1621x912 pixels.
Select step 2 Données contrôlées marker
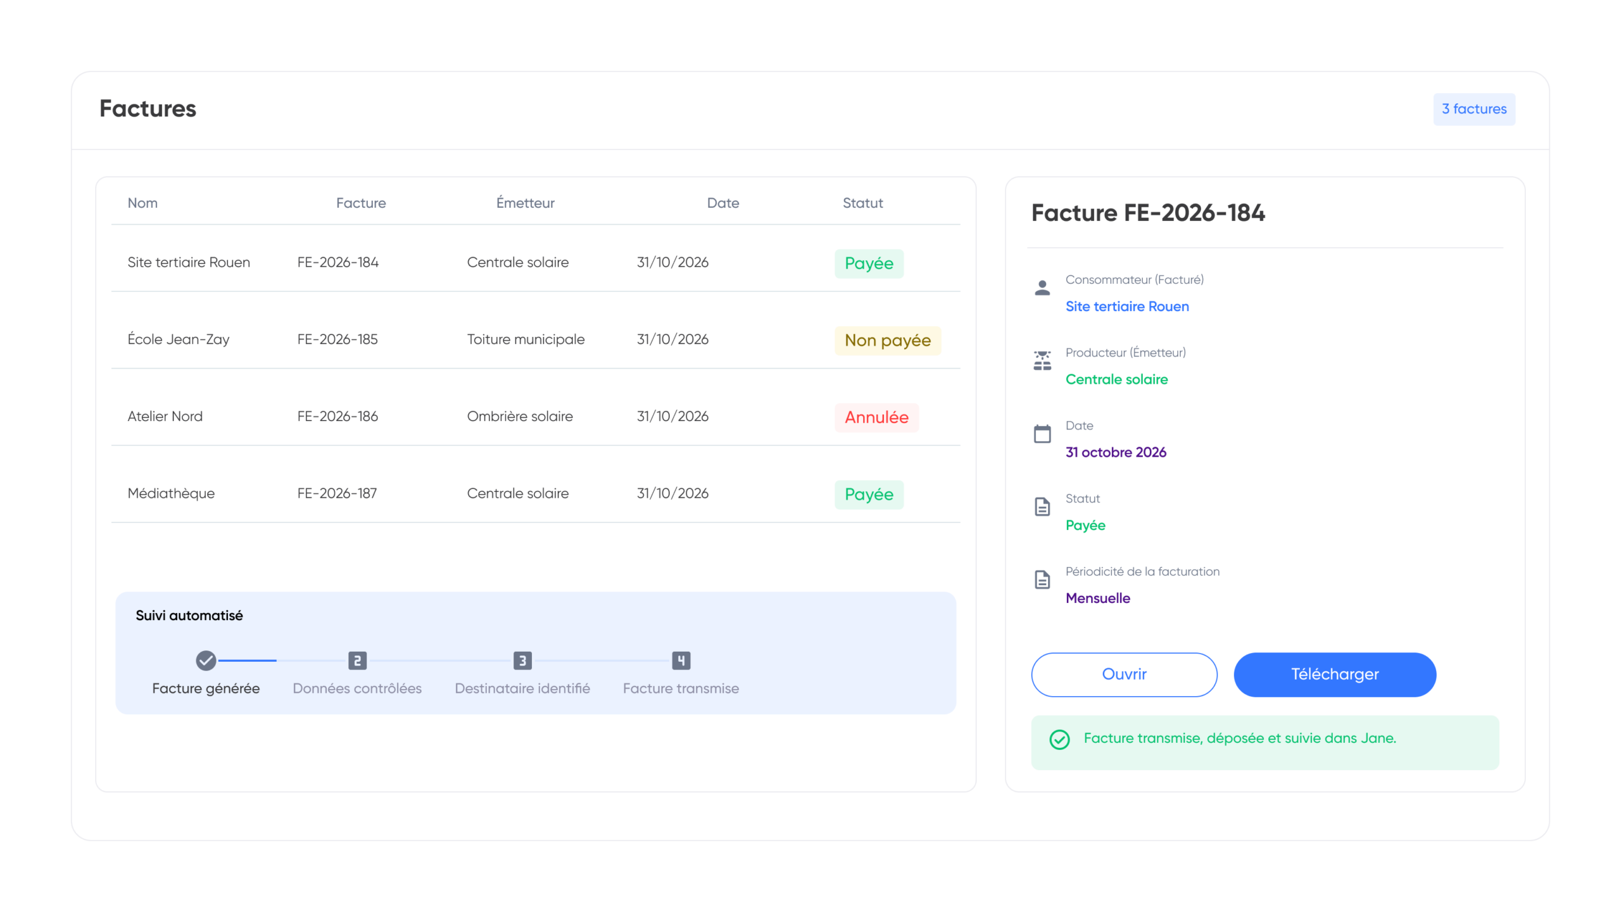point(357,661)
